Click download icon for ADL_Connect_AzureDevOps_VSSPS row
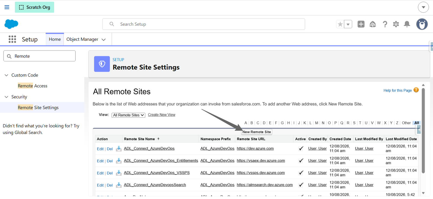The width and height of the screenshot is (433, 199). (x=119, y=173)
